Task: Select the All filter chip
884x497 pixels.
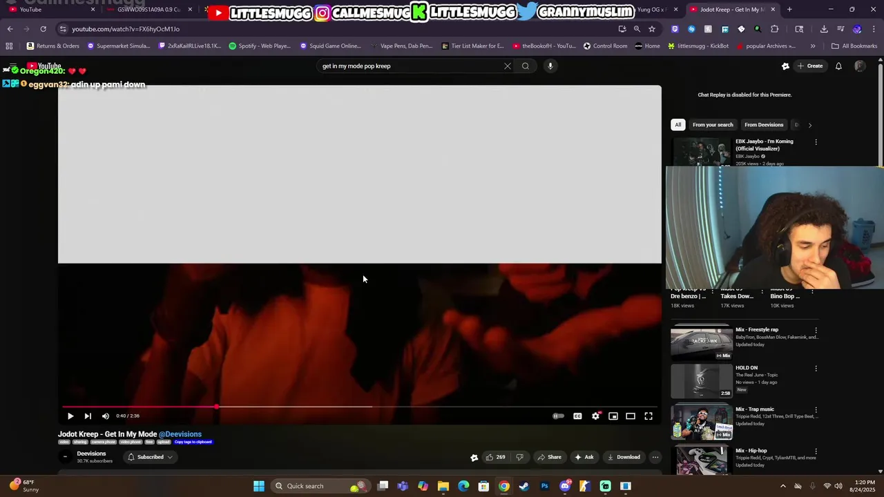Action: [x=678, y=125]
